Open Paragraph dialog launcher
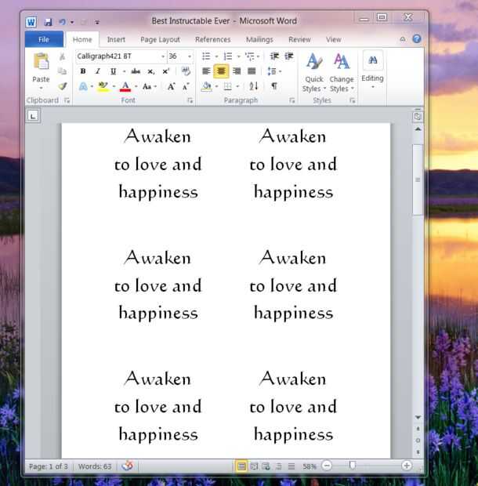 (292, 100)
